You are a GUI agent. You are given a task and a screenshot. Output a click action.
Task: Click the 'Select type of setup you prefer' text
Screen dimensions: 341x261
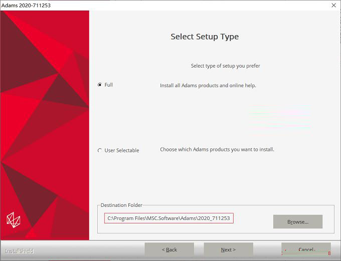[225, 66]
